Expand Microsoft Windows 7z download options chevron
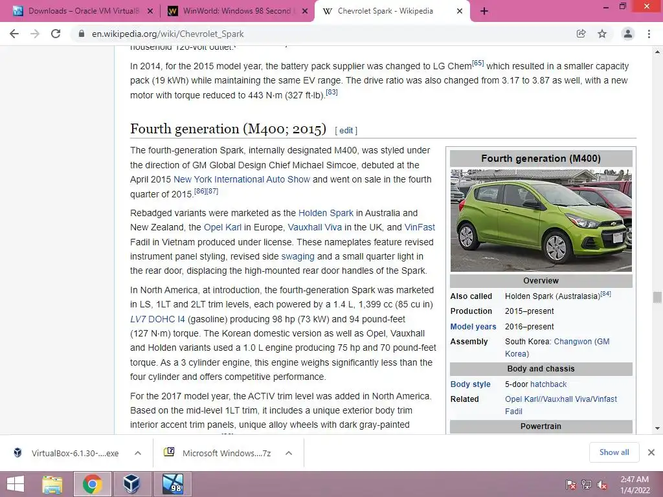 point(289,453)
